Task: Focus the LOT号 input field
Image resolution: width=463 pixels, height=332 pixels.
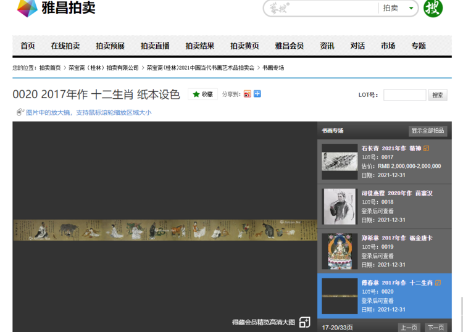Action: tap(404, 95)
